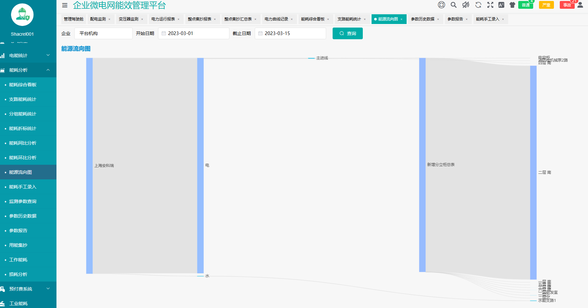Click the refresh icon in top bar
This screenshot has height=308, width=588.
tap(478, 5)
